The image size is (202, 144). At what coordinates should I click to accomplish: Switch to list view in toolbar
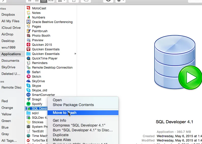click(x=37, y=1)
